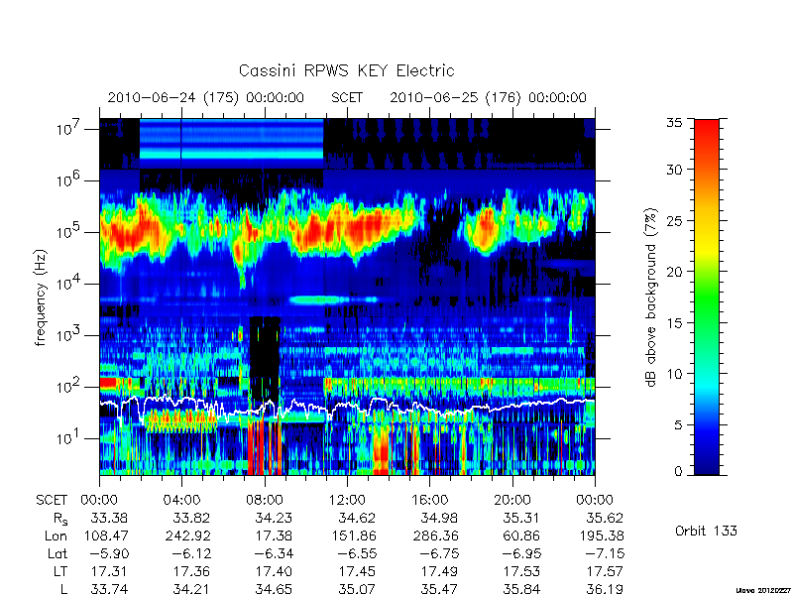Click the 10^5 frequency tick label

(69, 232)
